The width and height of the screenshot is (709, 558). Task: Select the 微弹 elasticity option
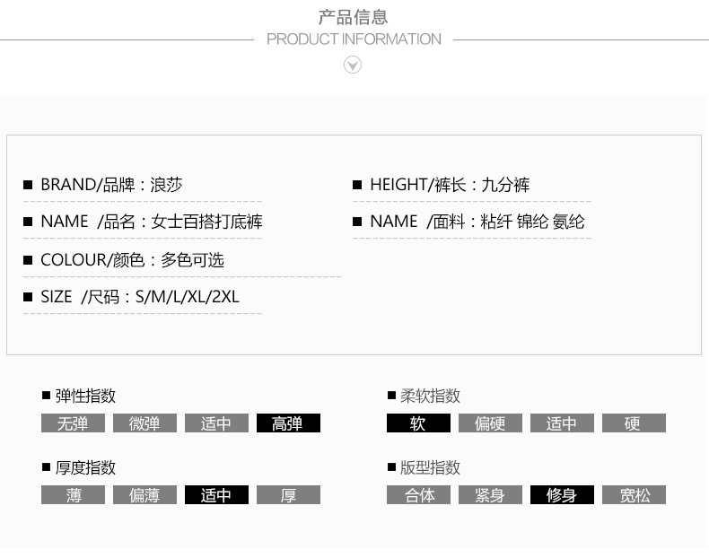144,423
